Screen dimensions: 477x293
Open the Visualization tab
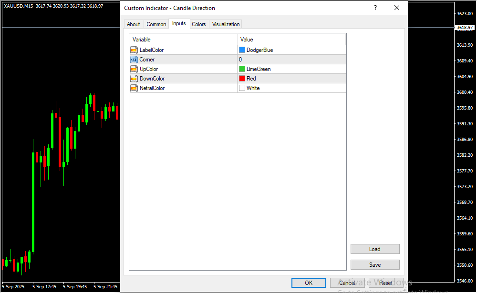click(226, 24)
